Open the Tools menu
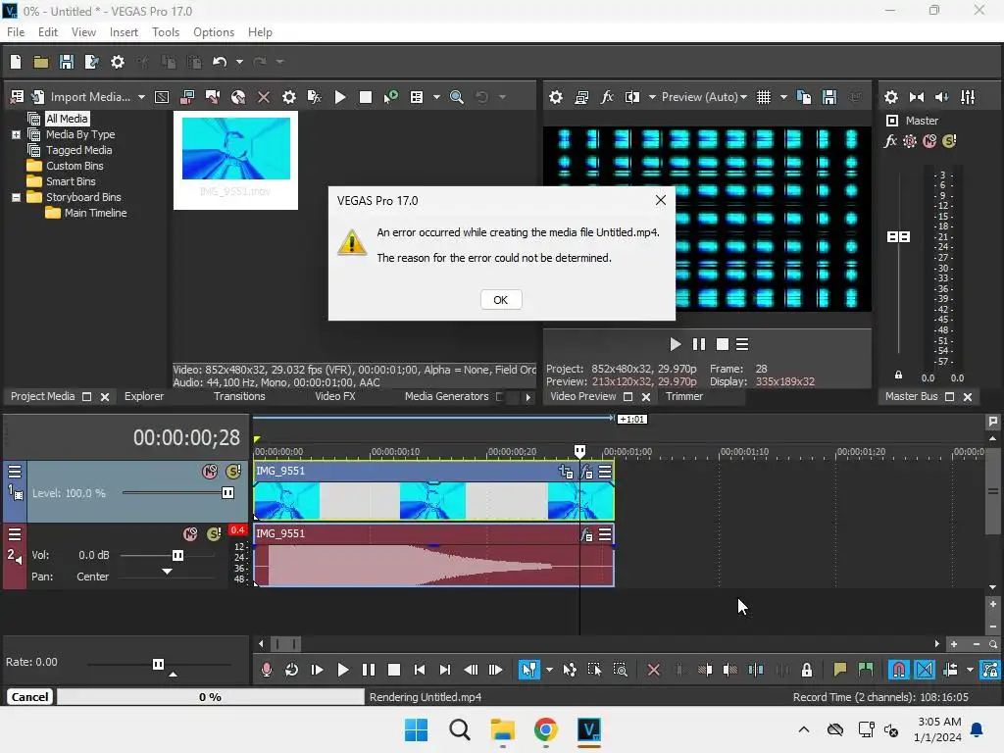Image resolution: width=1004 pixels, height=753 pixels. (165, 32)
